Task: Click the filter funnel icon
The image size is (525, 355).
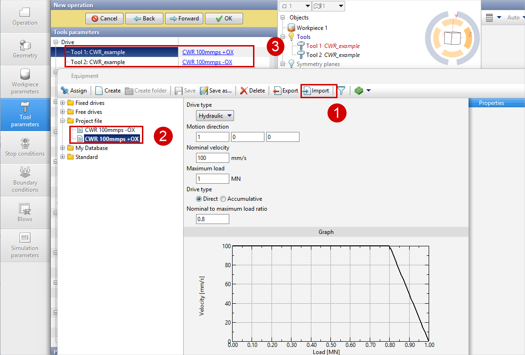Action: (x=341, y=91)
